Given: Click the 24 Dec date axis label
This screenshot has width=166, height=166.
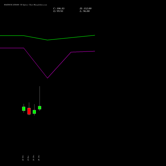Looking at the screenshot, I should tap(34, 158).
